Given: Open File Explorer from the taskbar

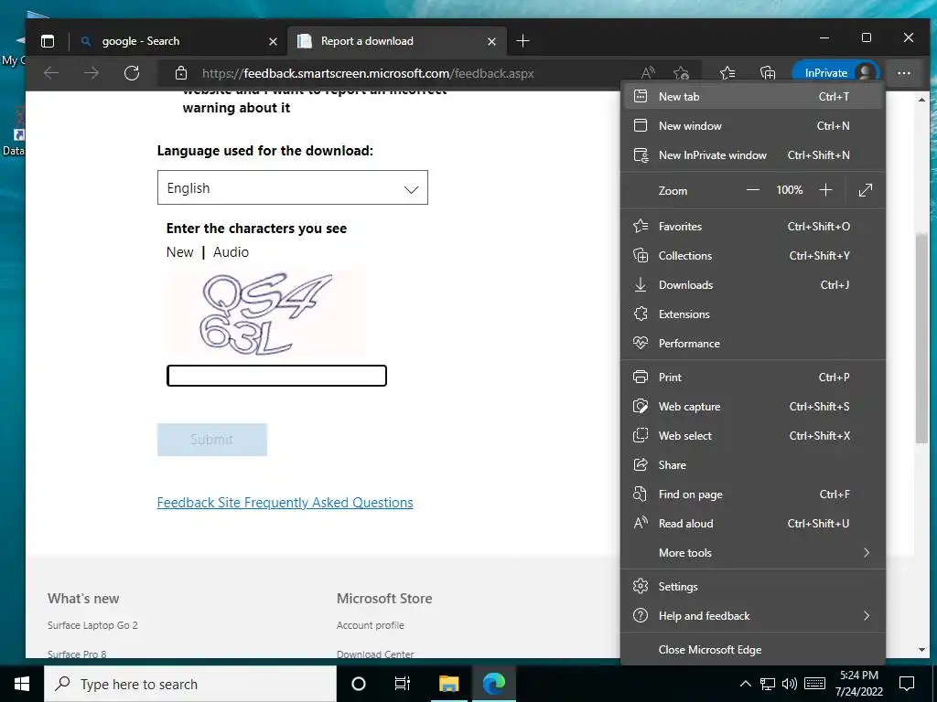Looking at the screenshot, I should (448, 684).
